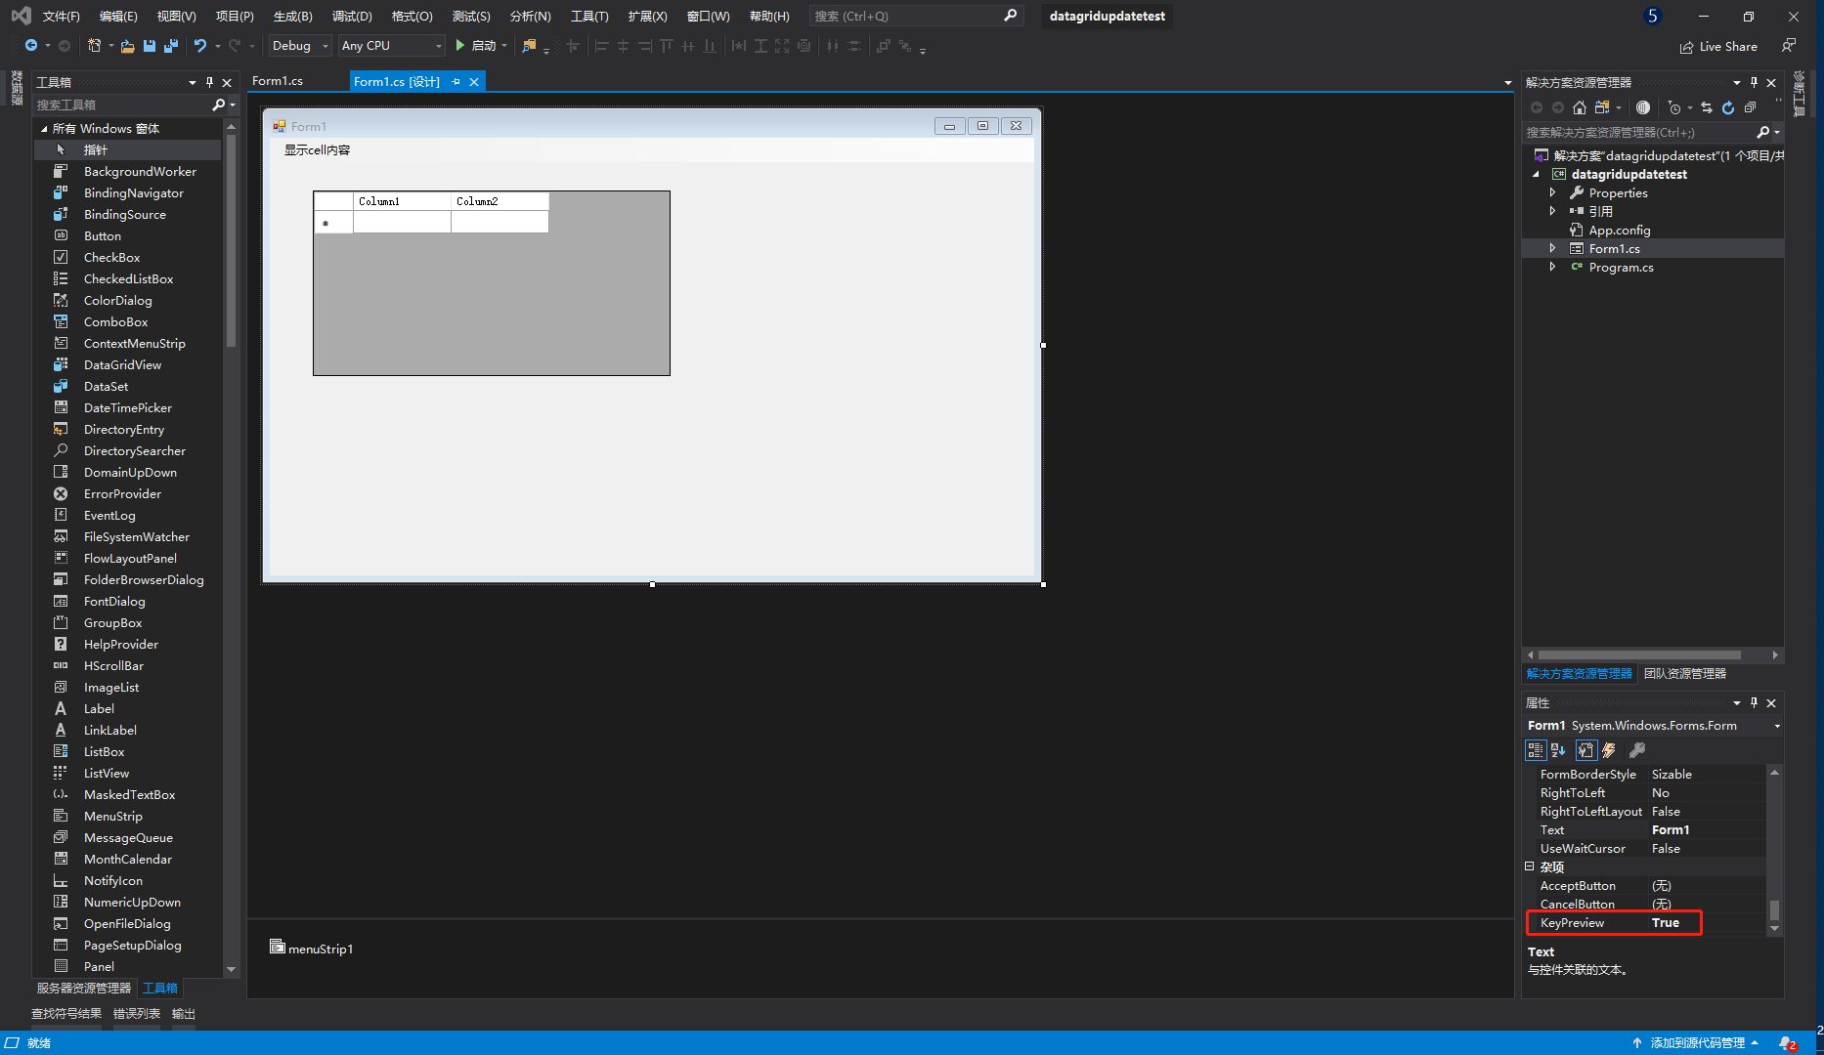
Task: Click the Live Share button
Action: click(x=1719, y=46)
